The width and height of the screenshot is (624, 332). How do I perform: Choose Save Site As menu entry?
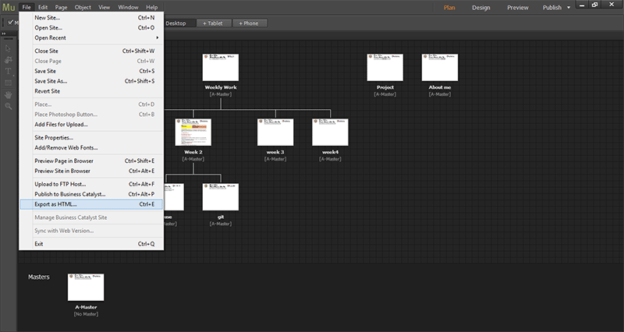point(91,81)
